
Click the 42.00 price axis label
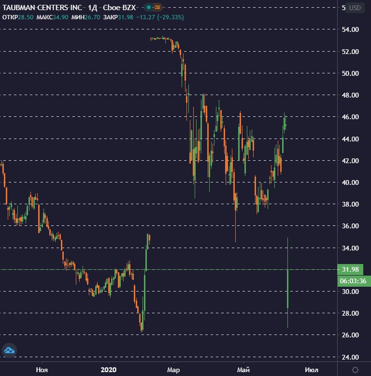[x=350, y=161]
